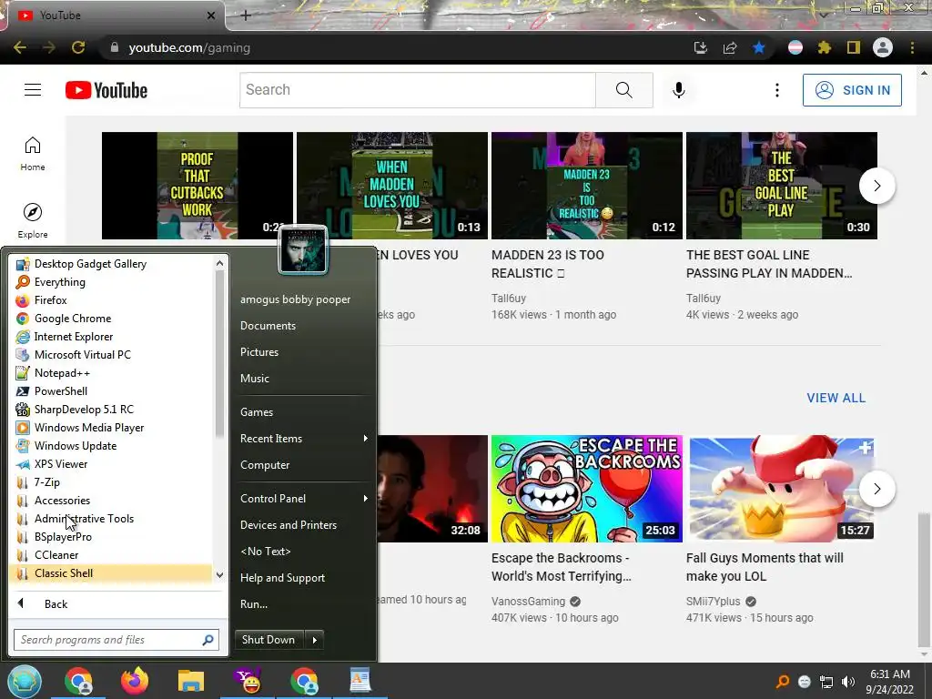
Task: Click Tall6uy channel name under MADDEN 23
Action: [x=509, y=298]
